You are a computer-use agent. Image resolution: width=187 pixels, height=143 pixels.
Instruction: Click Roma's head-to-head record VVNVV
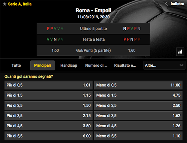pos(55,39)
